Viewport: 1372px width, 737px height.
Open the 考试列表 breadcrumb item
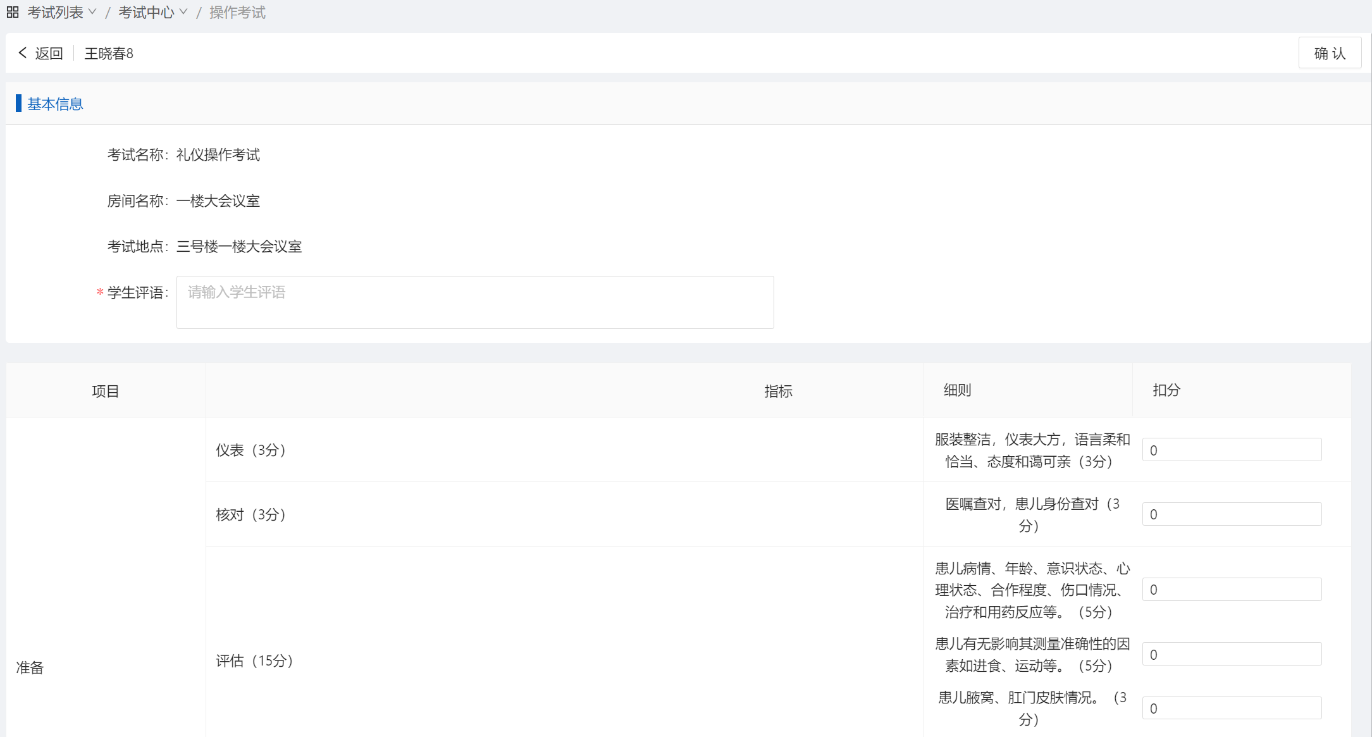[x=55, y=12]
